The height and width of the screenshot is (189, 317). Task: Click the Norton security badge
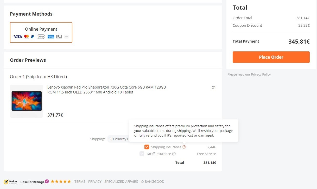point(10,182)
